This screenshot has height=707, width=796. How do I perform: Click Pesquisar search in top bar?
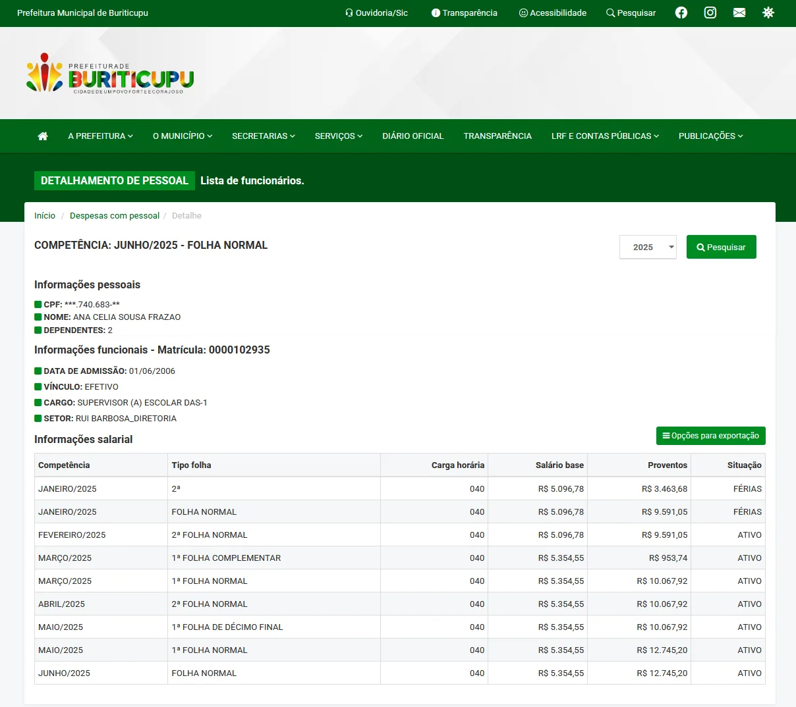(631, 13)
